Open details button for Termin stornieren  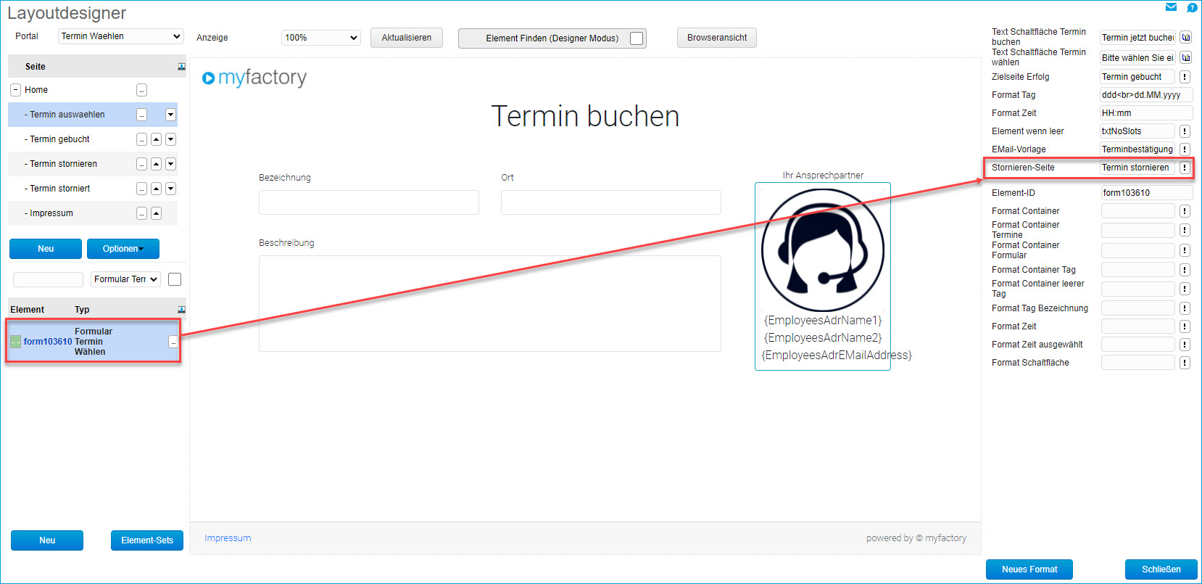click(x=141, y=164)
